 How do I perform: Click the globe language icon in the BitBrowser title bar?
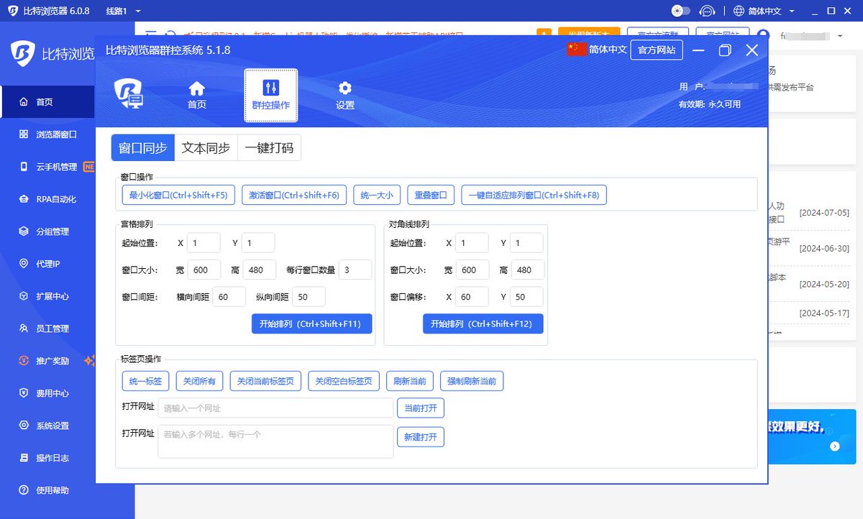coord(739,11)
